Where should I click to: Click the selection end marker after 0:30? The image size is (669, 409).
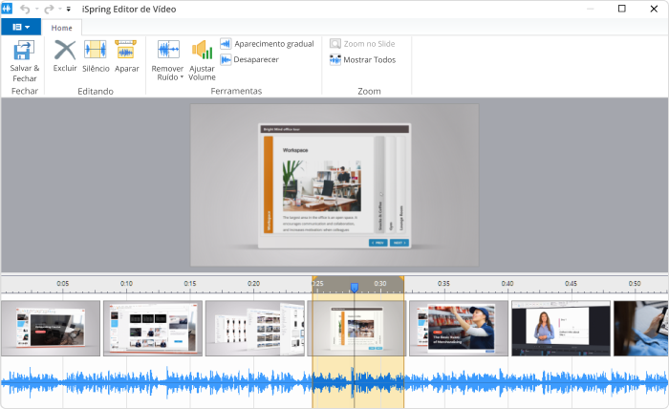pos(402,278)
